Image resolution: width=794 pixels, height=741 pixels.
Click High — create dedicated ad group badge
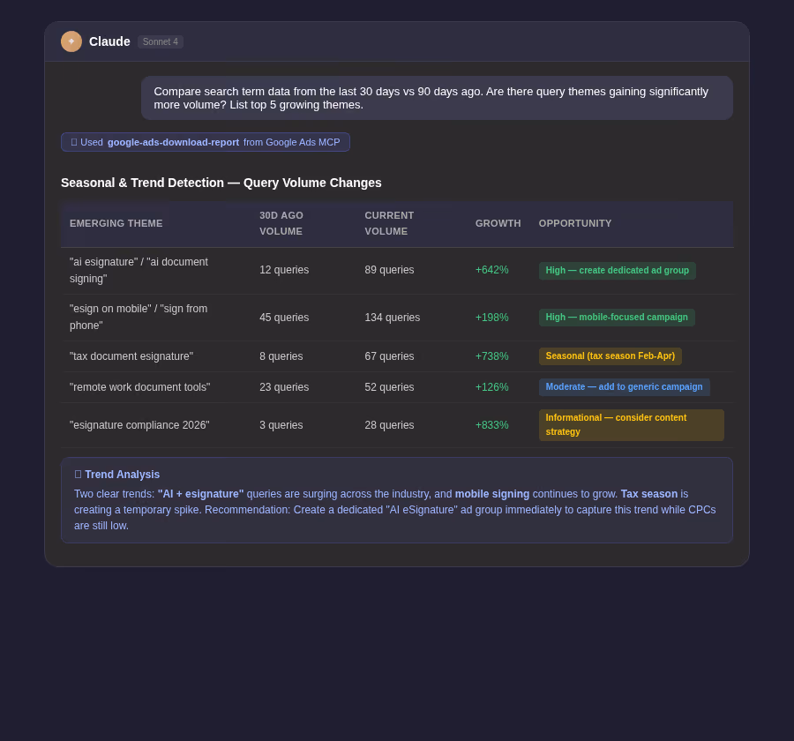(617, 271)
